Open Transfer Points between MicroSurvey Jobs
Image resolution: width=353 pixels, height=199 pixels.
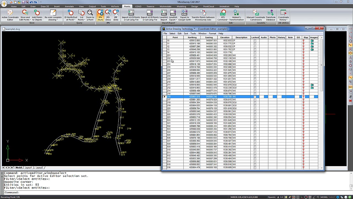pyautogui.click(x=203, y=15)
